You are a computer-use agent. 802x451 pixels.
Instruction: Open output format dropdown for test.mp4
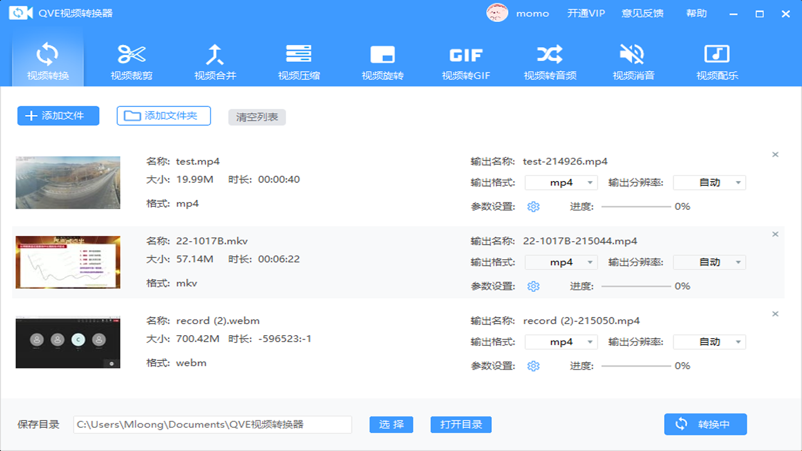(561, 182)
